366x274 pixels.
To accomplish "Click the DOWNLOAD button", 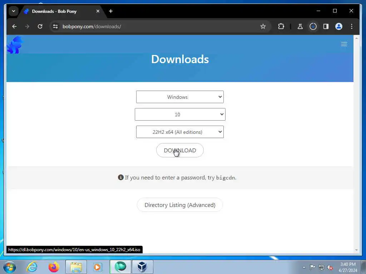I will point(180,150).
